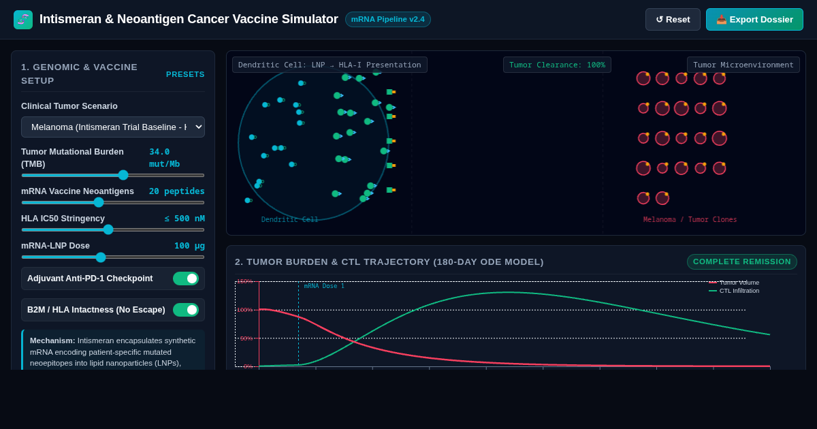Adjust the HLA IC50 Stringency slider
Screen dimensions: 817x429
click(113, 229)
